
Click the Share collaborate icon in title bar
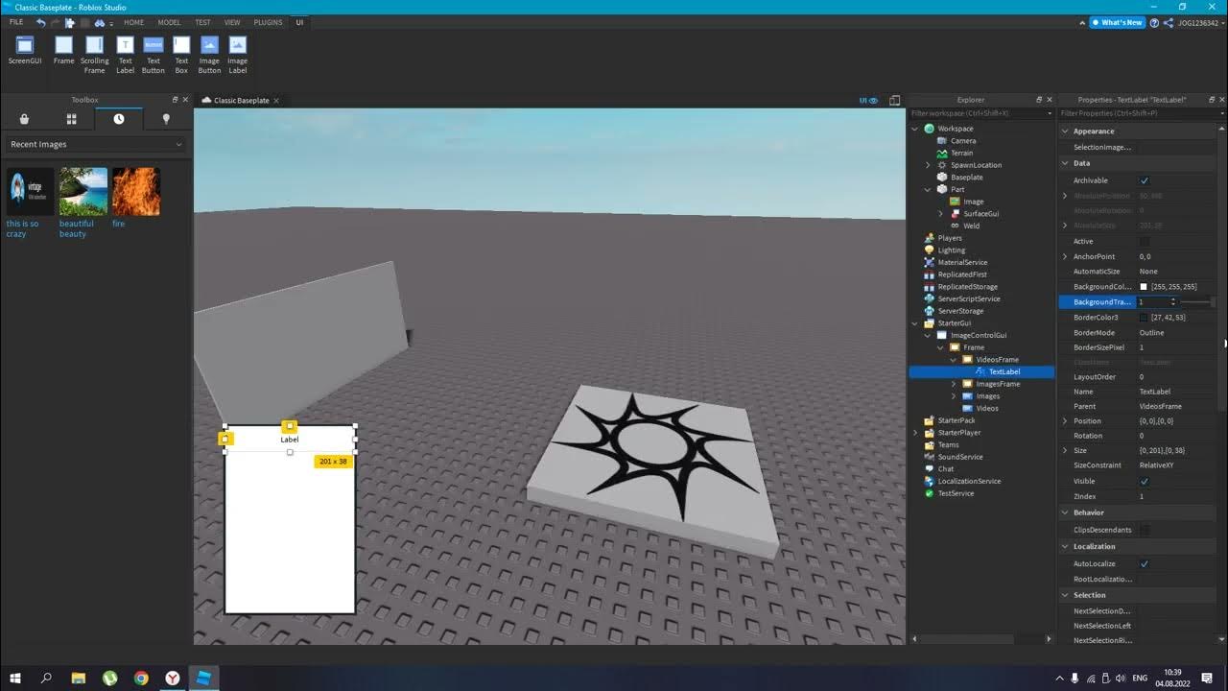coord(1169,22)
